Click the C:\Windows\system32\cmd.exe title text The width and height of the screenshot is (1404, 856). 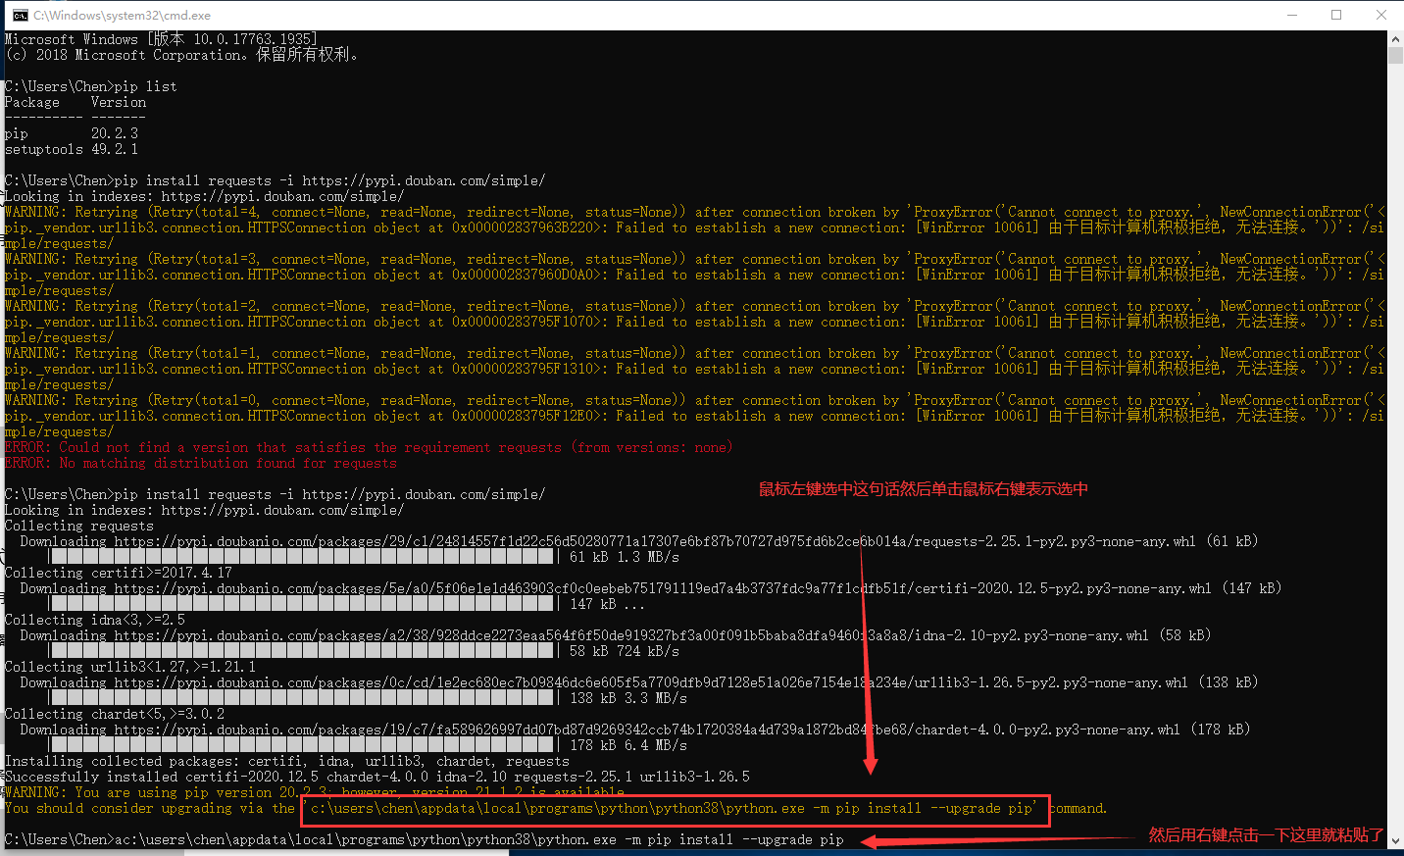pyautogui.click(x=122, y=16)
